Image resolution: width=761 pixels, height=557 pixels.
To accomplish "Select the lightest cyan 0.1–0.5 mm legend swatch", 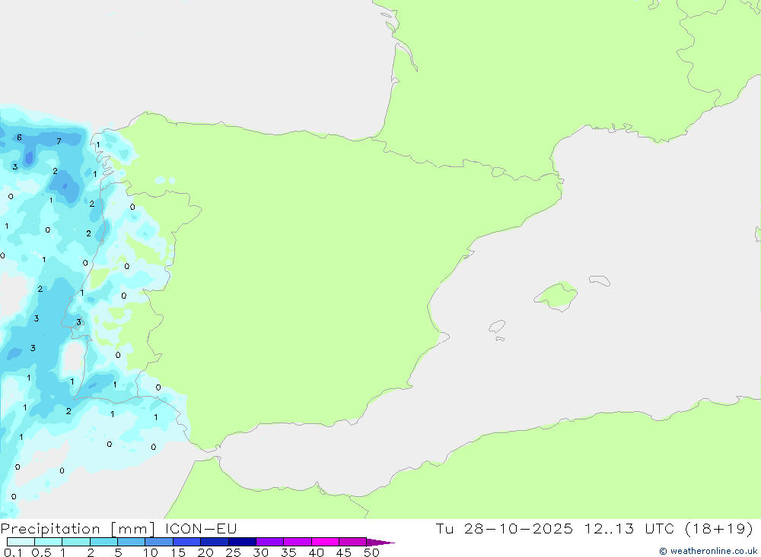I will 21,542.
